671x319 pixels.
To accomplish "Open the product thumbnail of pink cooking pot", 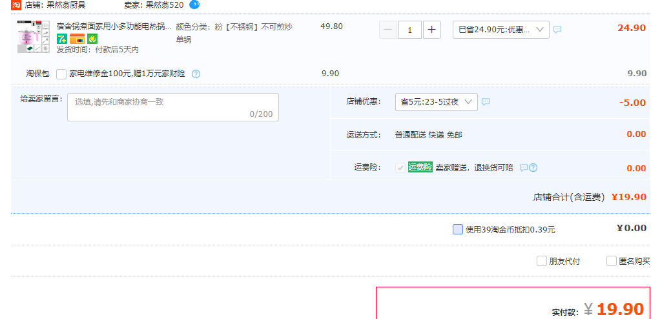I will coord(34,36).
